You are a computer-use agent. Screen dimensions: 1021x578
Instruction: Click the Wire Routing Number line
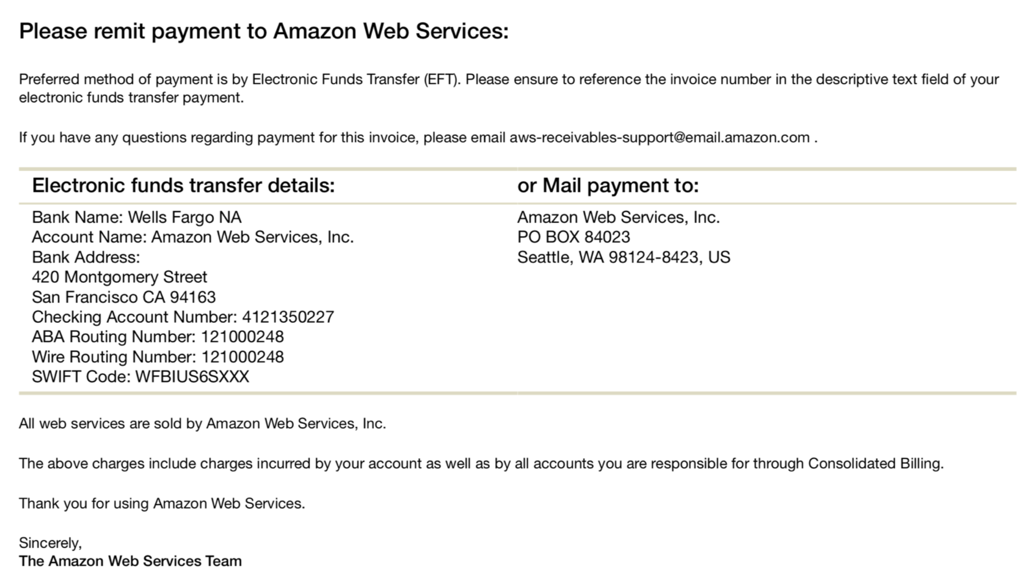(x=158, y=357)
